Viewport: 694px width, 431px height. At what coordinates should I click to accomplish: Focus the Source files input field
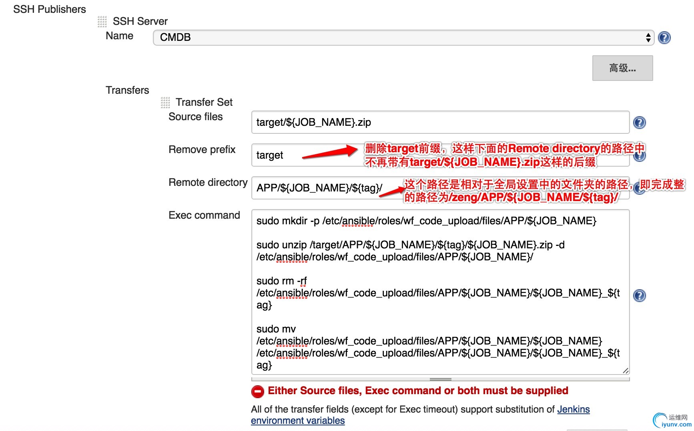(x=440, y=122)
